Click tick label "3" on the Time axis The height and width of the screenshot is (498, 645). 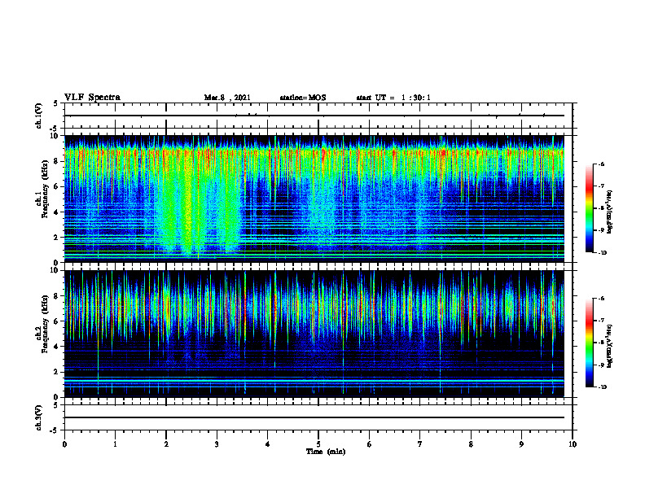(x=217, y=444)
